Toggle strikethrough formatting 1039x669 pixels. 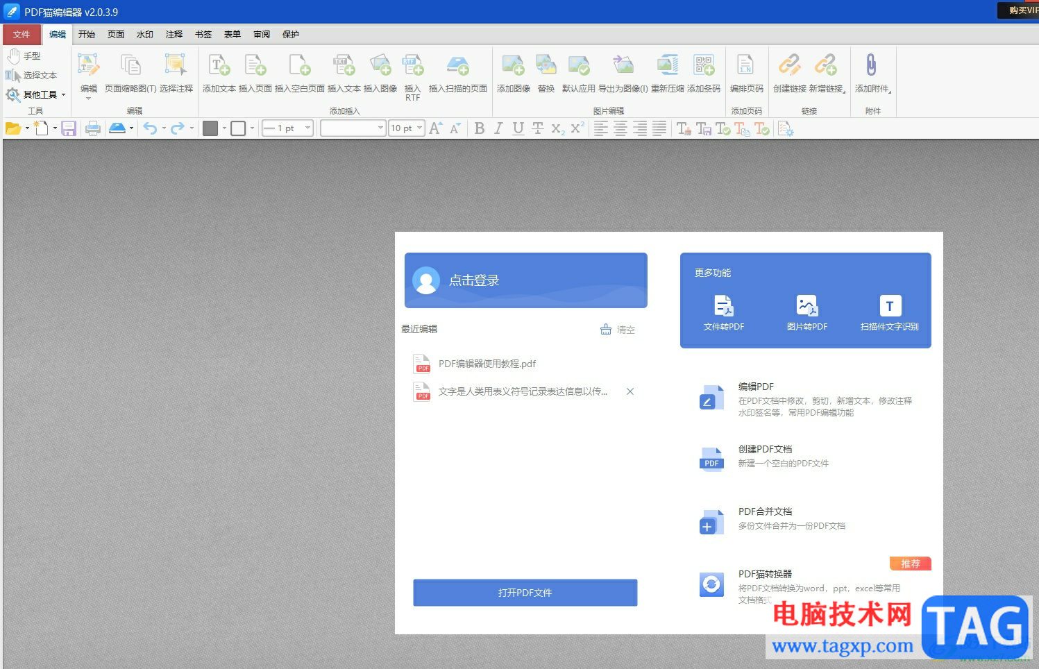537,128
